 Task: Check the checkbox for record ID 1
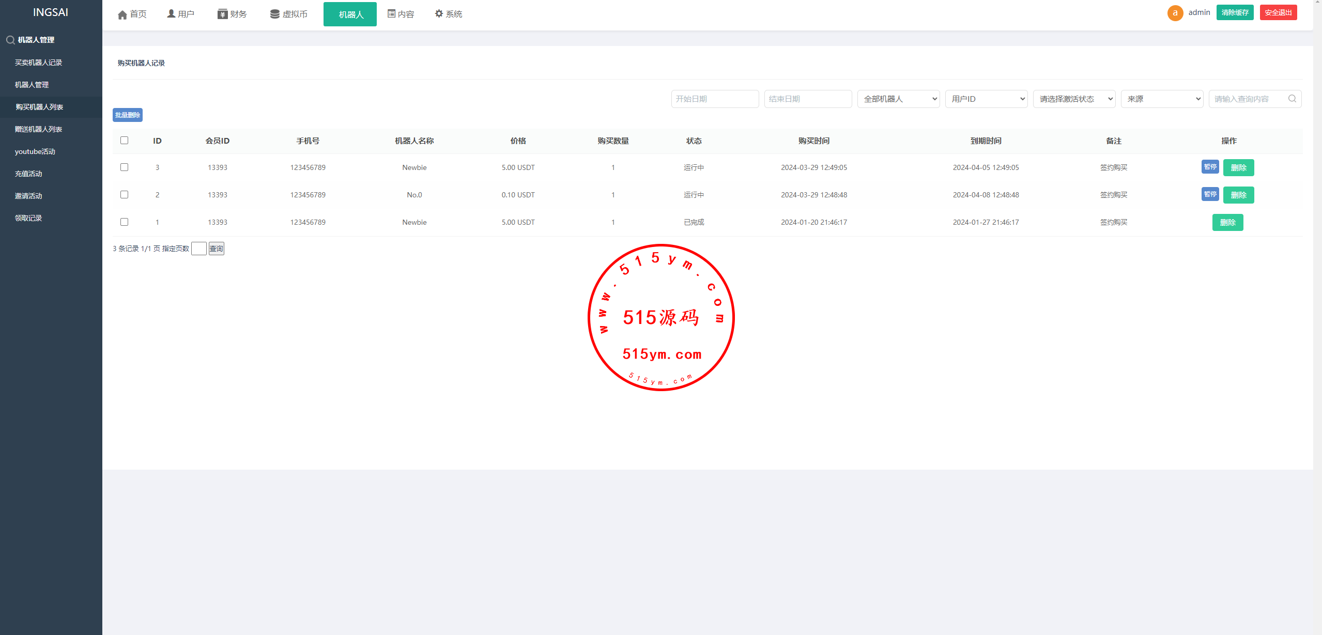(x=124, y=222)
